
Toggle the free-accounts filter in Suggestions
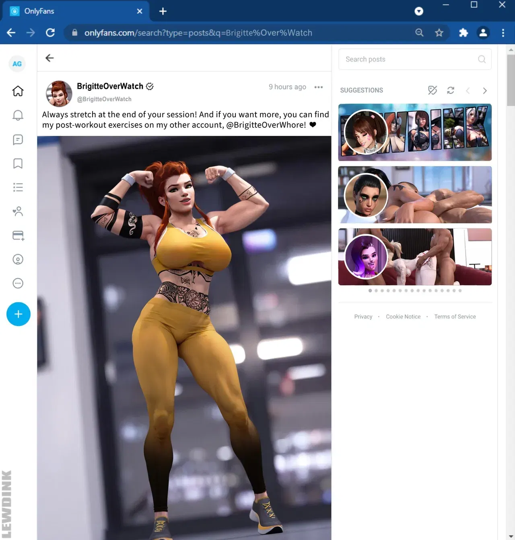(x=433, y=90)
